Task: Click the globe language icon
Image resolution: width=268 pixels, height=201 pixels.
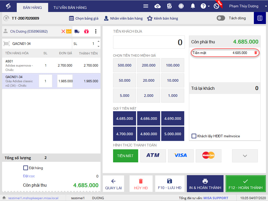Action: click(x=181, y=6)
